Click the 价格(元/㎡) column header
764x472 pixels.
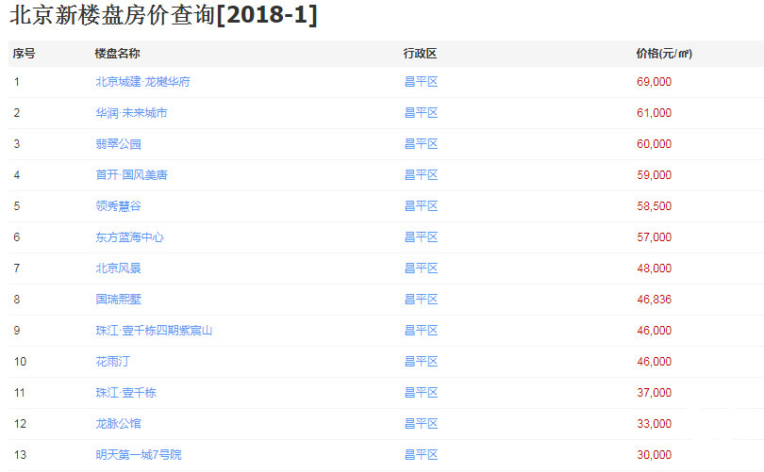tap(664, 54)
